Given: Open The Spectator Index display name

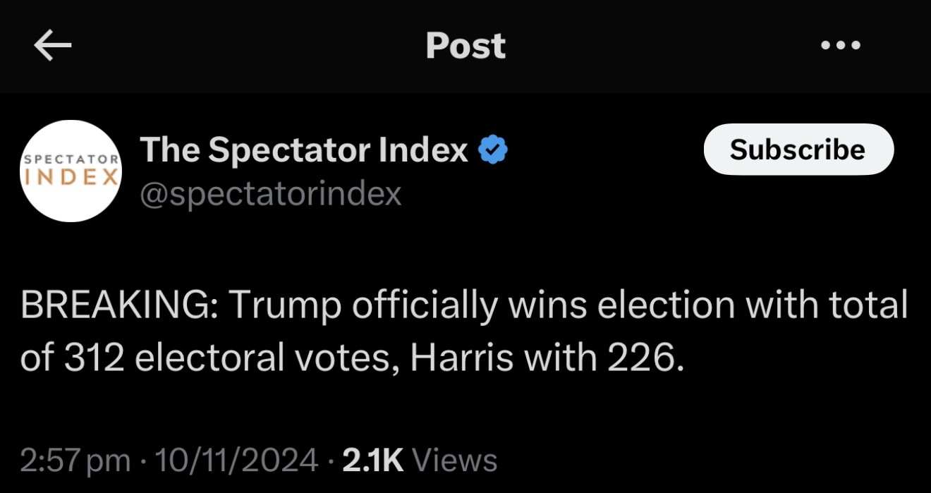Looking at the screenshot, I should 304,150.
